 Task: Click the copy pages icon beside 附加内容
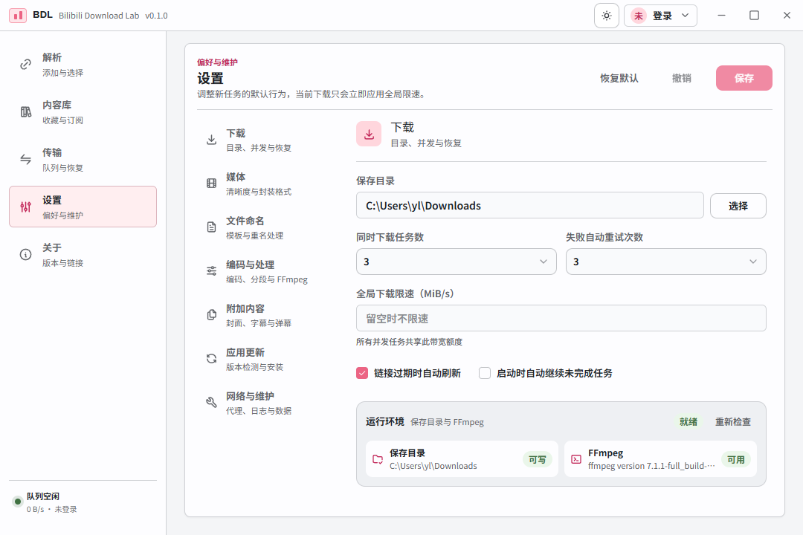pos(211,315)
